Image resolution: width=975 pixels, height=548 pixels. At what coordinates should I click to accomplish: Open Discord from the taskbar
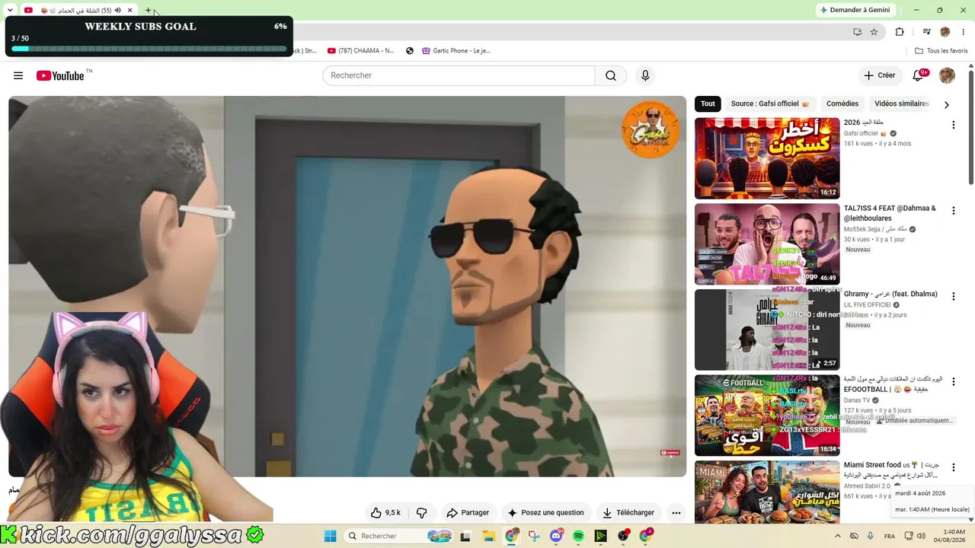pos(556,536)
